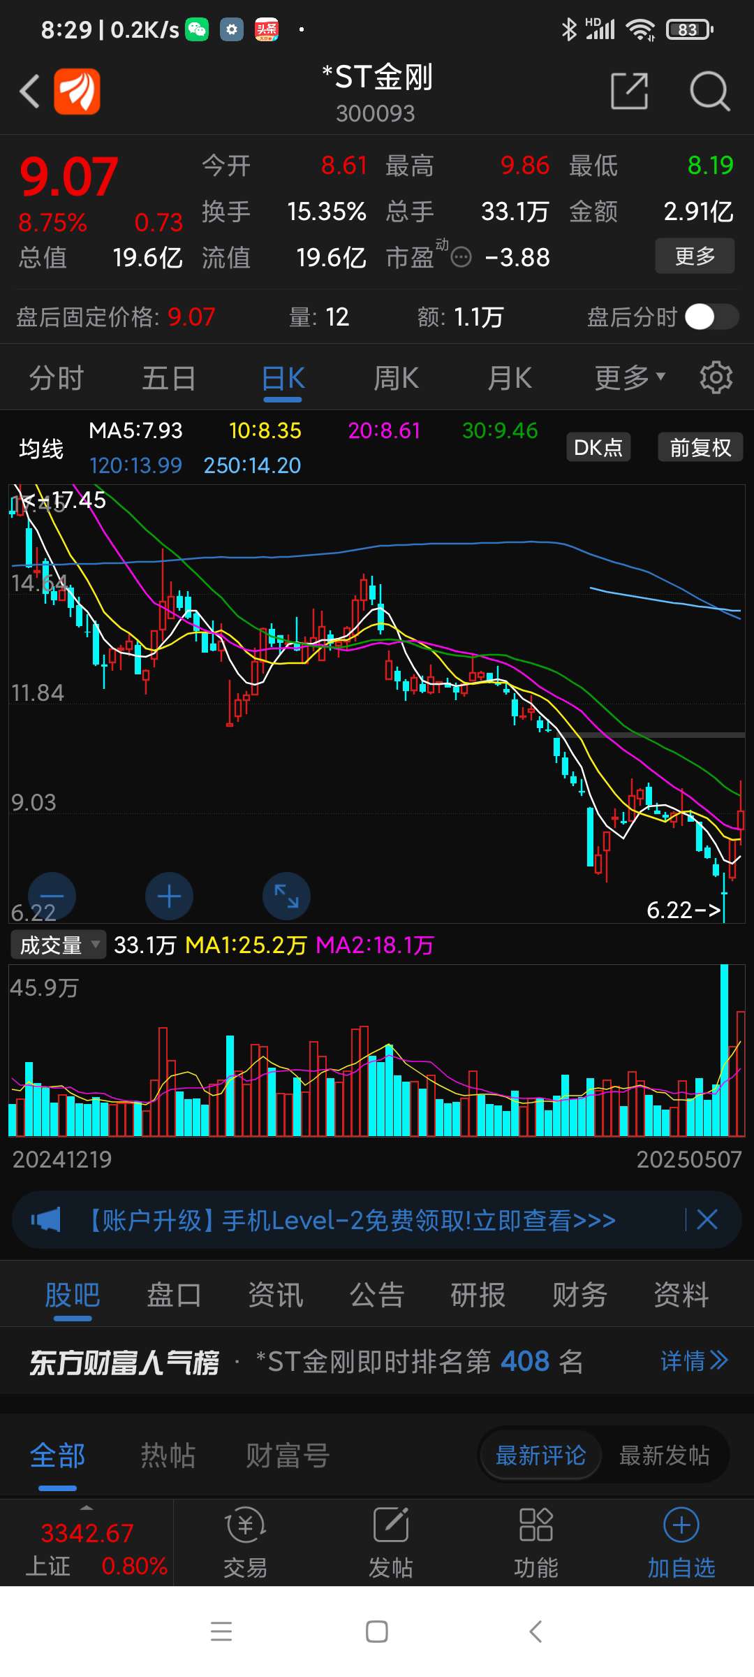The image size is (754, 1677).
Task: Select 日K chart tab
Action: pos(283,378)
